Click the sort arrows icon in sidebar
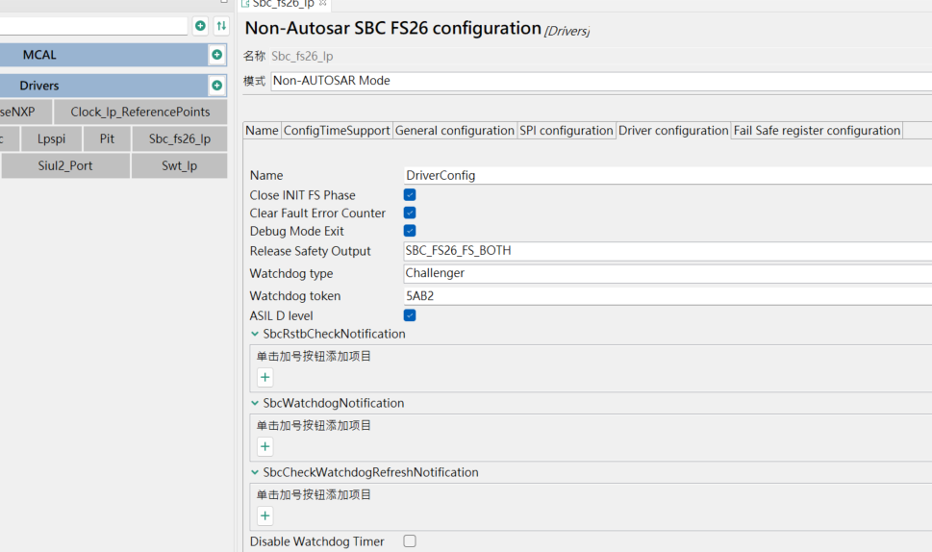The height and width of the screenshot is (552, 932). point(221,26)
